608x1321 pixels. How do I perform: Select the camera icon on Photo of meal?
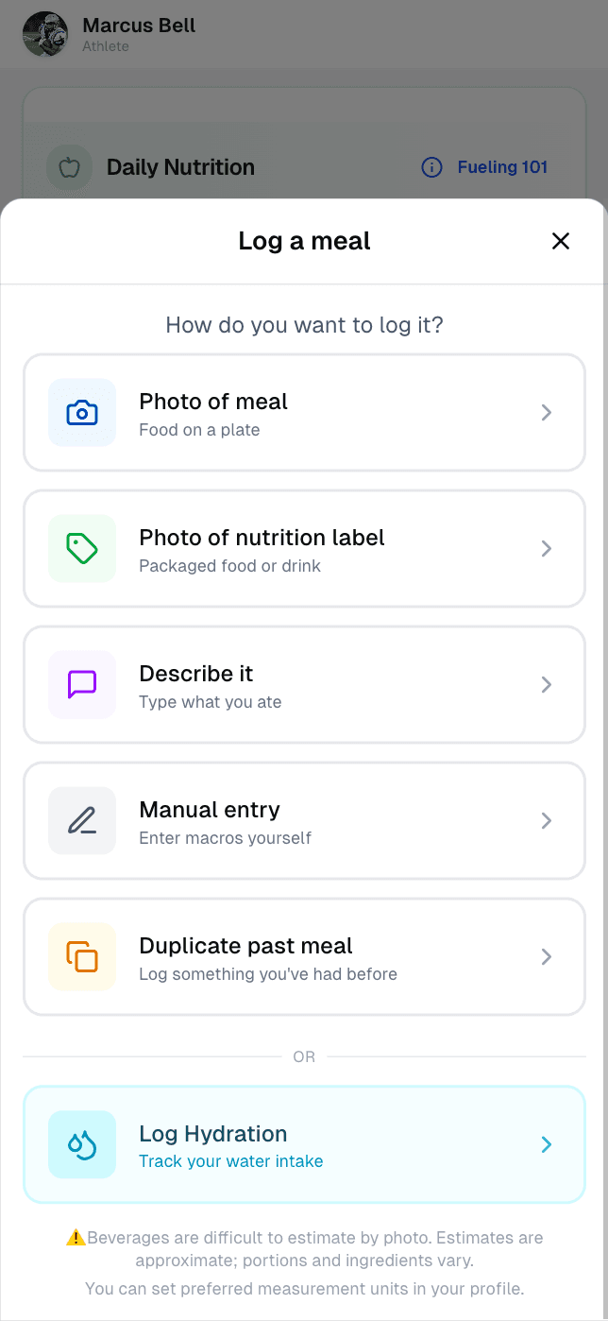[x=82, y=413]
